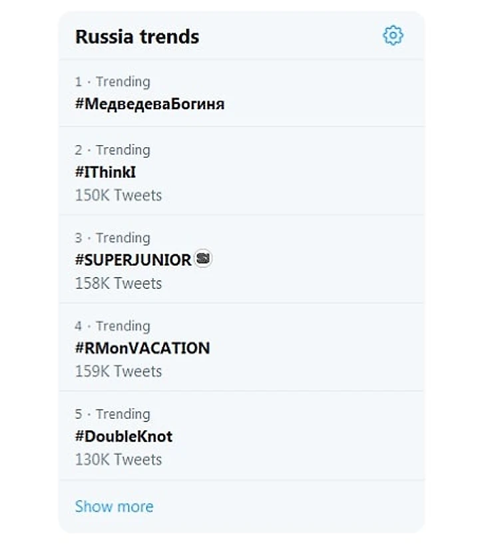Click the Russia trends heading

pyautogui.click(x=137, y=36)
